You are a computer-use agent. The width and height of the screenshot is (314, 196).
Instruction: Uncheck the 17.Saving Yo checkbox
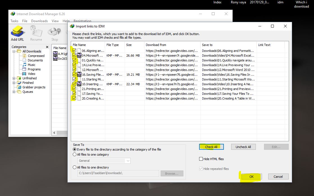click(x=74, y=93)
